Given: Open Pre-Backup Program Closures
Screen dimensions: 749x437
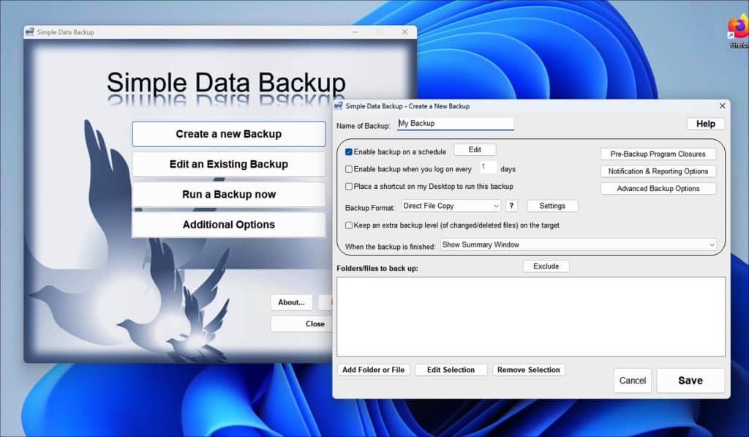Looking at the screenshot, I should click(658, 154).
